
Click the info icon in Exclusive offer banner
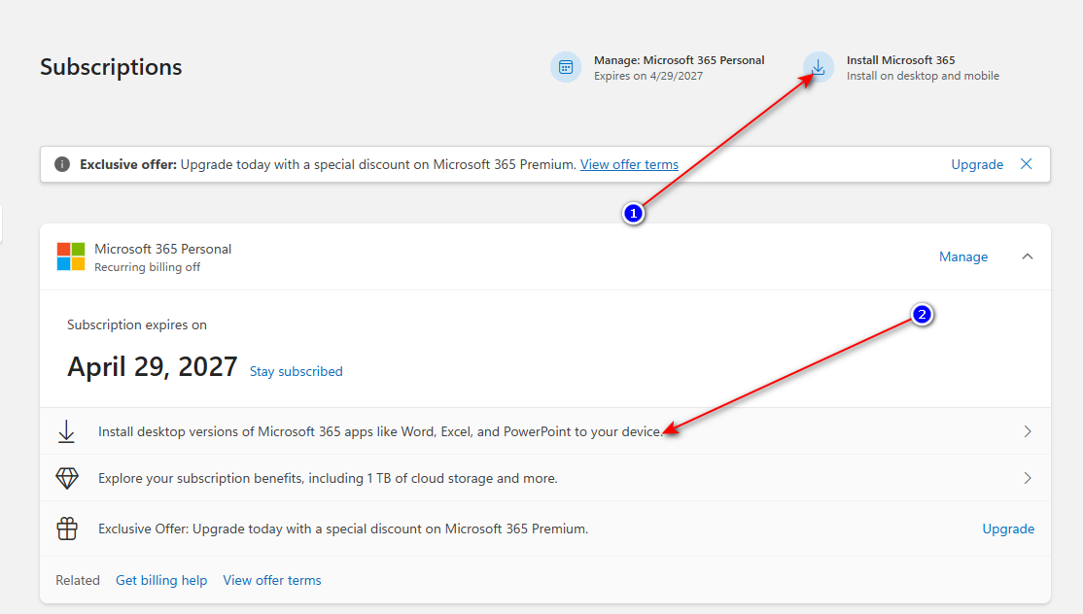click(x=62, y=164)
